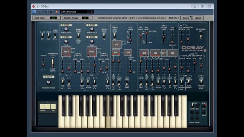Screen dimensions: 244x137
Task: Toggle VCO 2 S/H Mixer source switch
Action: coord(88,82)
